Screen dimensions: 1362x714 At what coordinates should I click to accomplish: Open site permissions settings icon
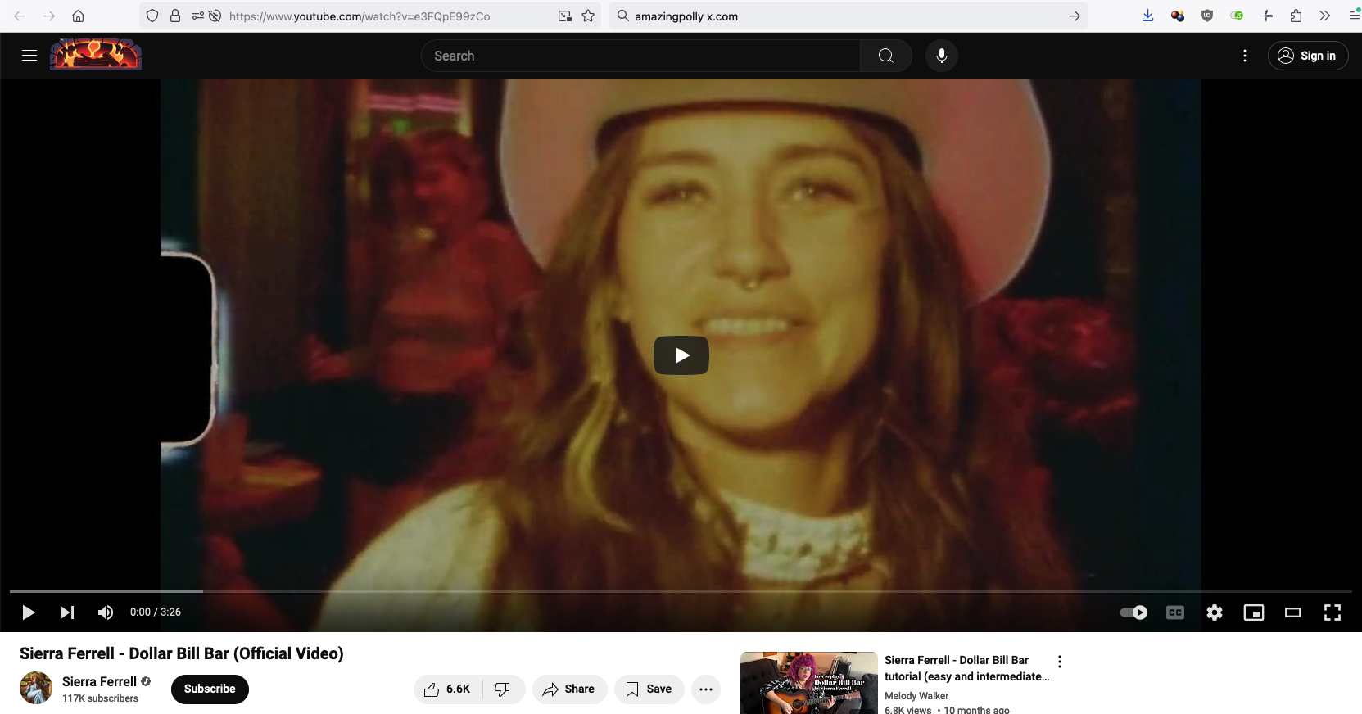coord(197,16)
